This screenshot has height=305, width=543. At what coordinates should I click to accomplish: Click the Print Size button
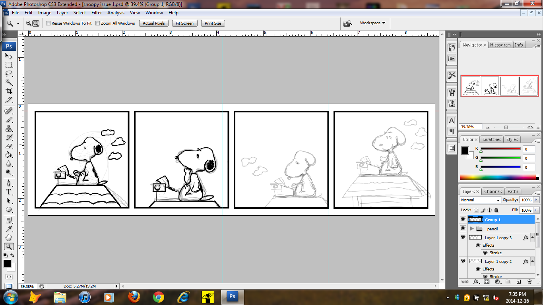coord(213,23)
